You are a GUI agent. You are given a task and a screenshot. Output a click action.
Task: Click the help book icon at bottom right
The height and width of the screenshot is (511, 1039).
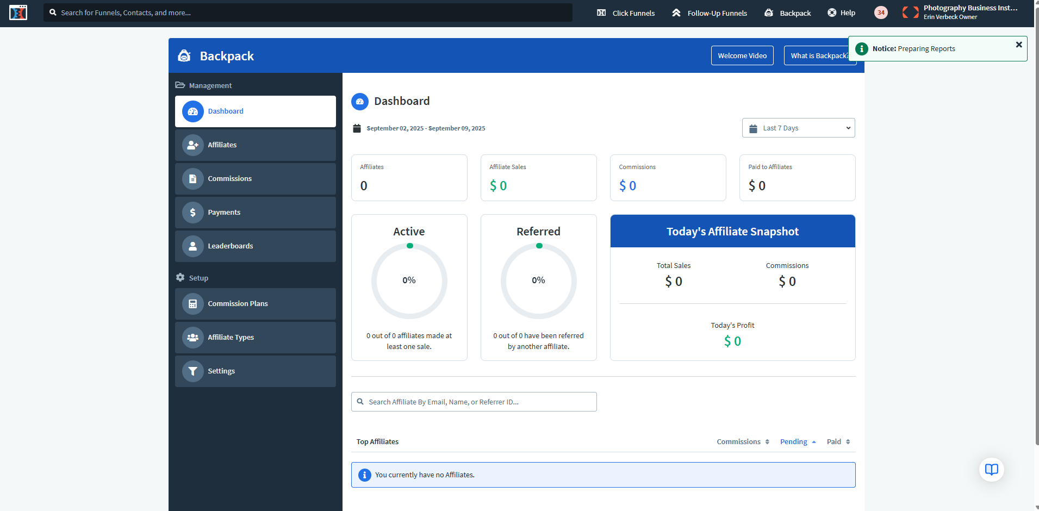(991, 469)
